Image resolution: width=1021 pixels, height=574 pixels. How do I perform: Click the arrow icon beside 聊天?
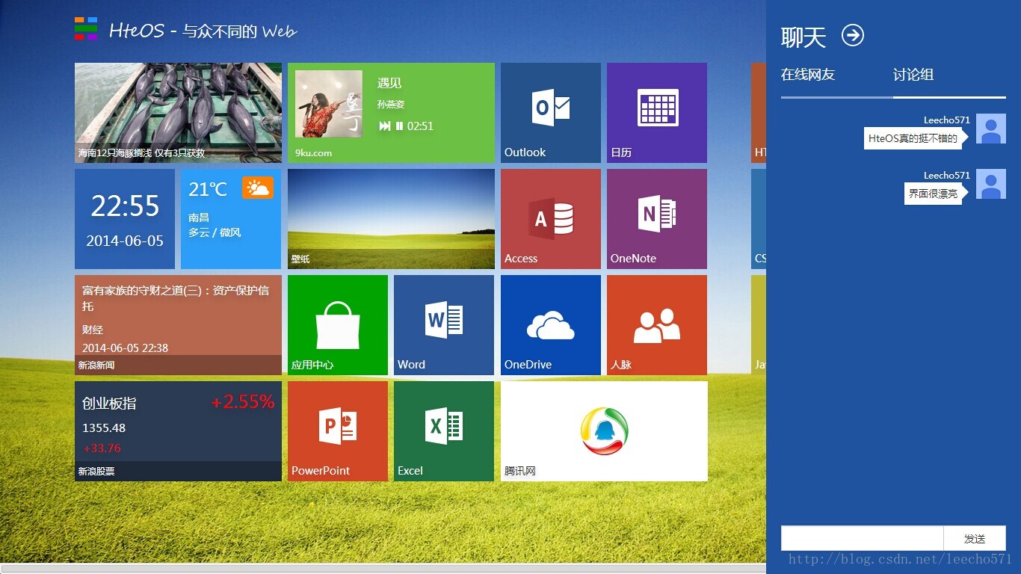coord(853,35)
